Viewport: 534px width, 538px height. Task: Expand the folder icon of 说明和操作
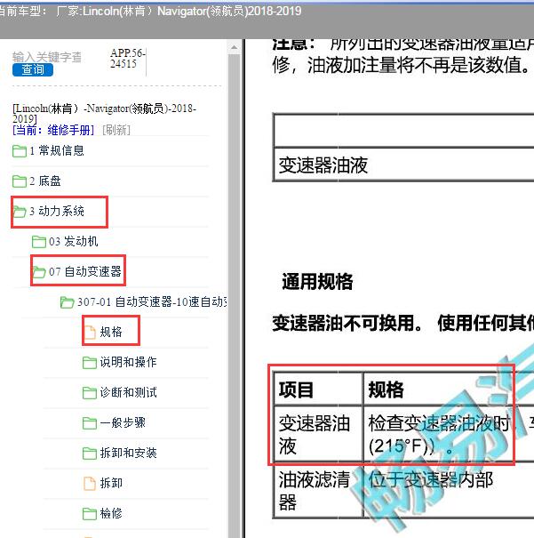pos(90,363)
